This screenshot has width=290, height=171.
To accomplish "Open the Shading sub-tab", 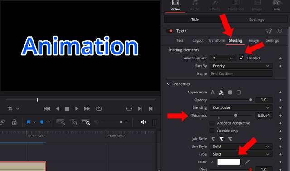I will click(235, 40).
